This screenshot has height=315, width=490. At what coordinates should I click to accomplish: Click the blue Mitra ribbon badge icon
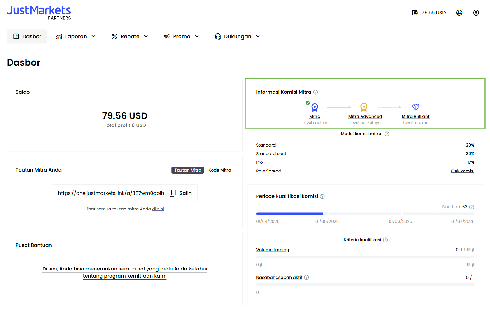[x=315, y=107]
